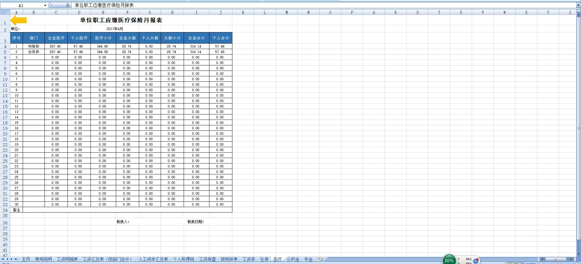Click the yellow back arrow shape
Viewport: 581px width, 264px height.
[18, 20]
